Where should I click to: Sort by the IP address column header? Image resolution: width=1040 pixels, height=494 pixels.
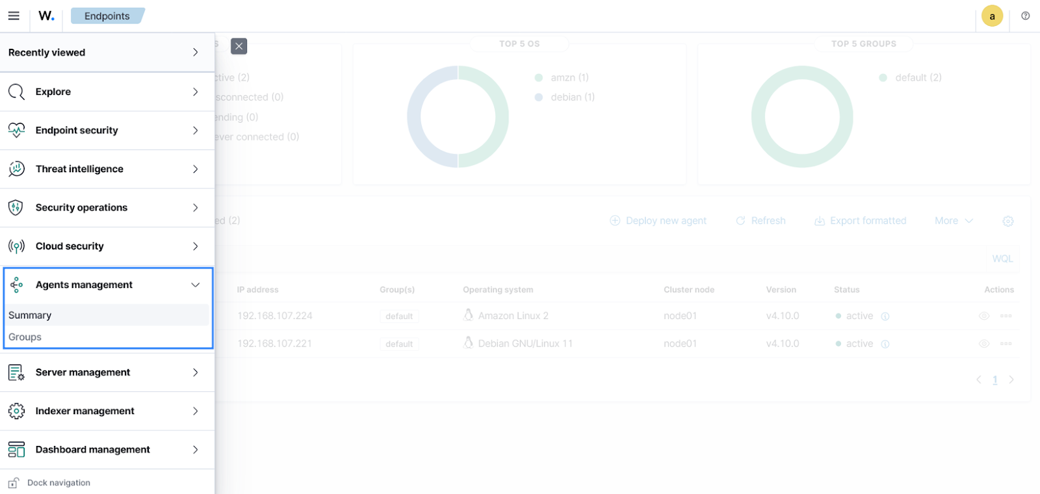[x=257, y=290]
